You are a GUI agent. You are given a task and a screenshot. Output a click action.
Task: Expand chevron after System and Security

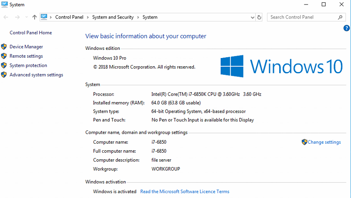pyautogui.click(x=138, y=17)
